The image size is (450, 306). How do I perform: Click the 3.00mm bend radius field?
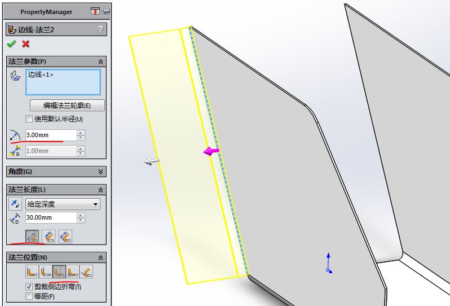click(51, 135)
